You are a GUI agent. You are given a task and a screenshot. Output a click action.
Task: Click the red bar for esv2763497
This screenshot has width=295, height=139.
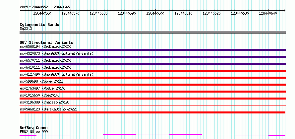[x=152, y=92]
